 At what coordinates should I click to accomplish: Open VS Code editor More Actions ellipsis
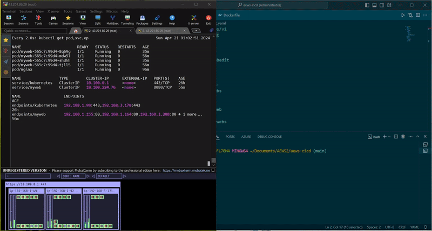point(426,15)
